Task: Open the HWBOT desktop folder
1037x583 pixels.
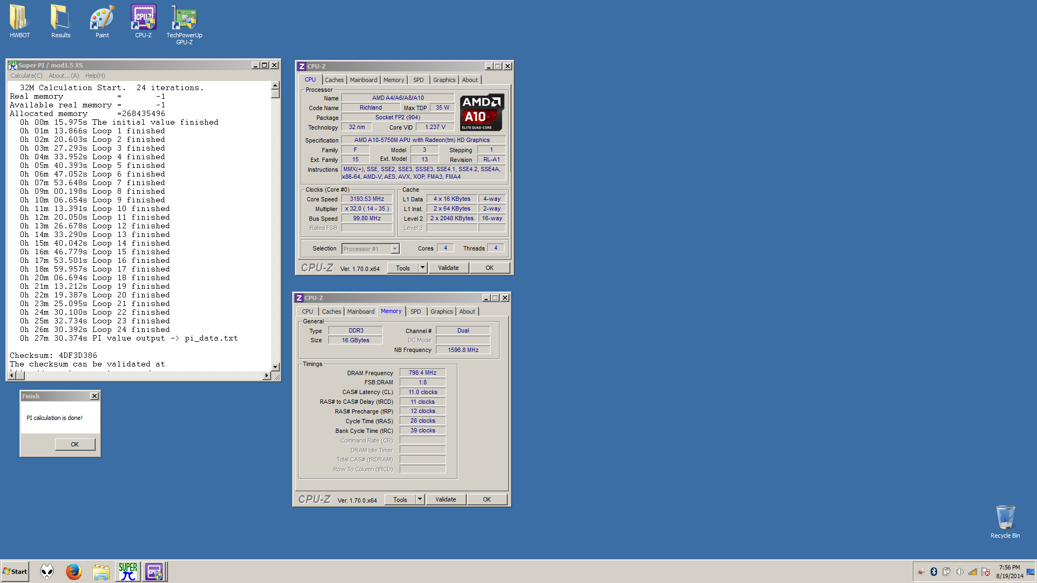Action: coord(19,22)
